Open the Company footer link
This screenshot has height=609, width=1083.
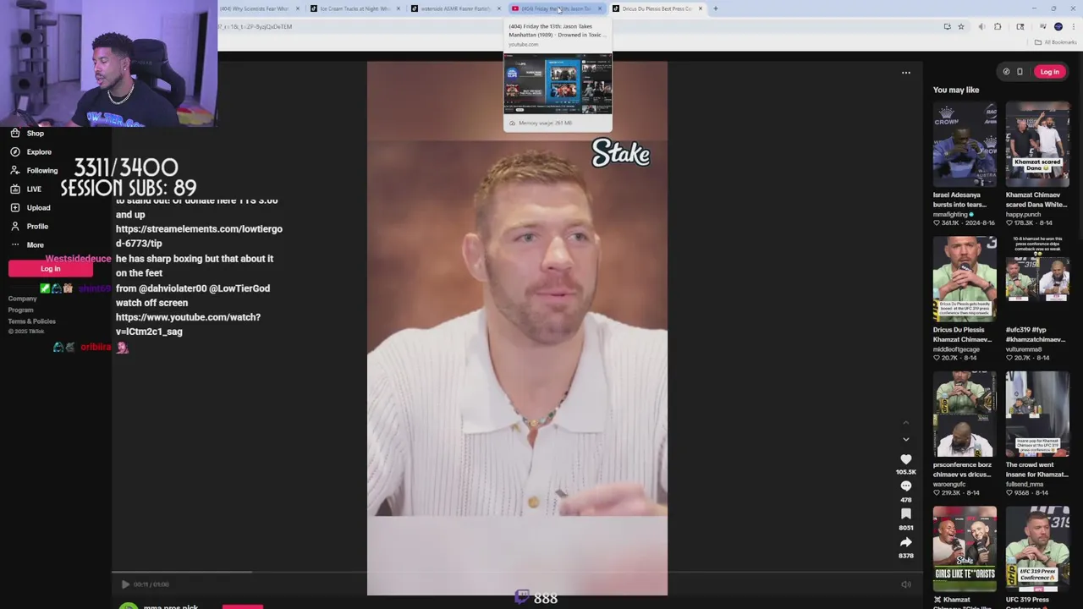pos(23,299)
